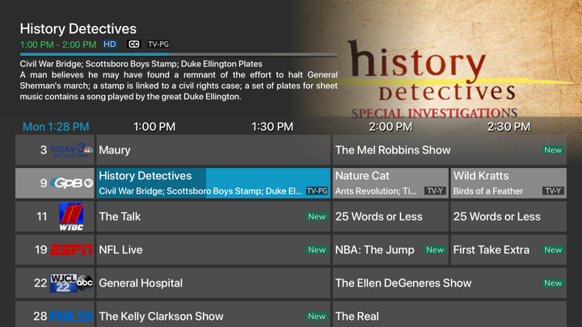Viewport: 582px width, 327px height.
Task: Open The Talk program listing
Action: pyautogui.click(x=213, y=216)
